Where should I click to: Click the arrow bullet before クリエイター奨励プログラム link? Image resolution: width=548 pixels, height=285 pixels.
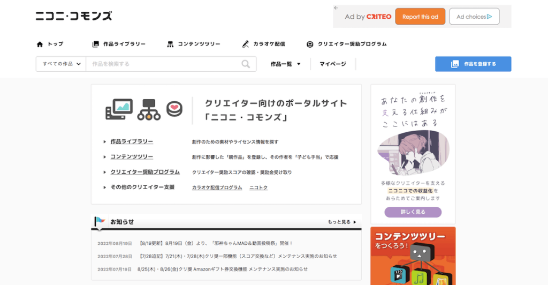tap(104, 172)
